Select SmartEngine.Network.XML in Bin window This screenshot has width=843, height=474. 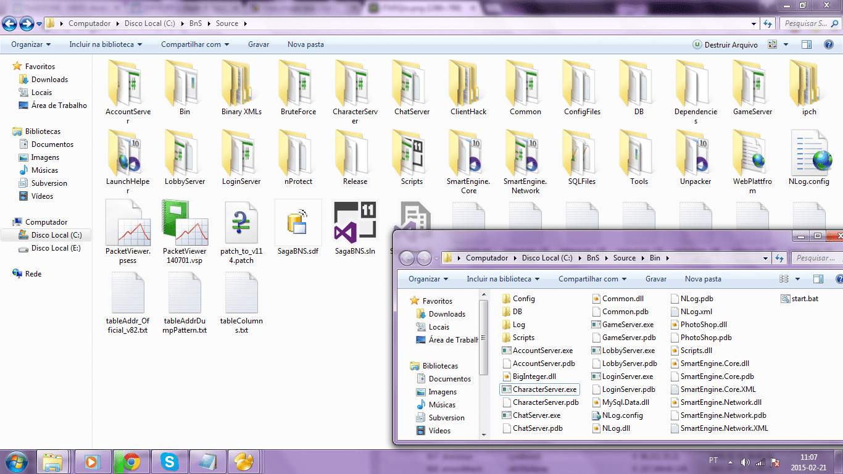coord(719,428)
